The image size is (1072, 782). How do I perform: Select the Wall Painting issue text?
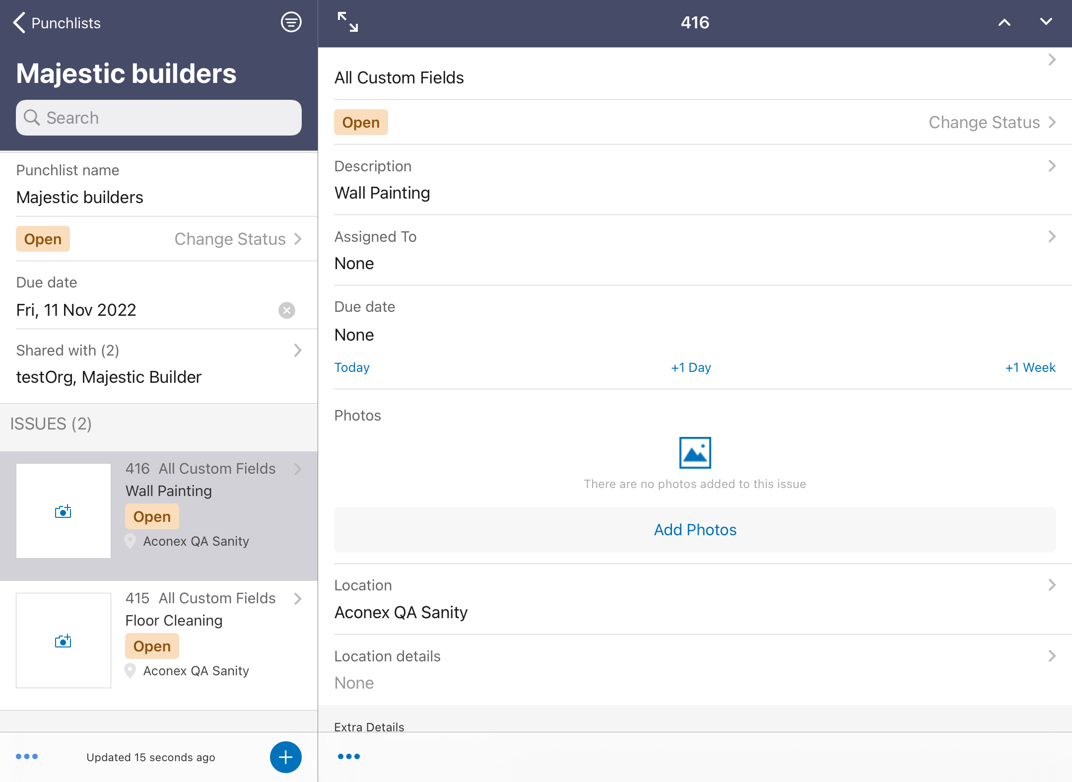pos(169,491)
